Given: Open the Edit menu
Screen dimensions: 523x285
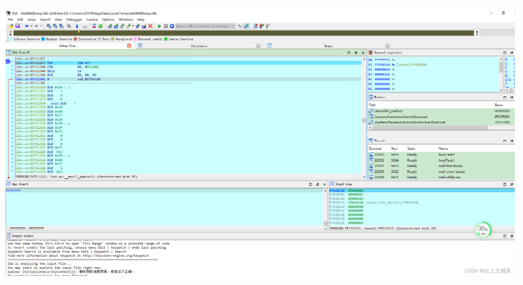Looking at the screenshot, I should coord(20,20).
